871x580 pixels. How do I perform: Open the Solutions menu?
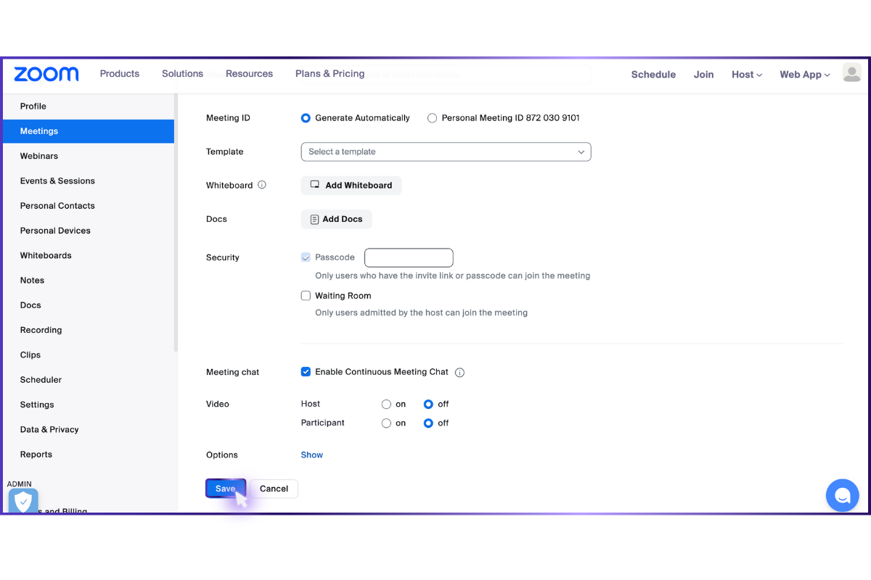click(x=182, y=74)
